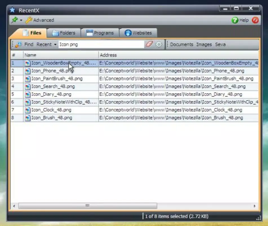The height and width of the screenshot is (226, 268).
Task: Close the RecentX window
Action: [251, 8]
